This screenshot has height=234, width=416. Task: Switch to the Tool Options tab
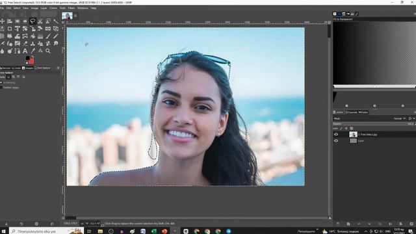(42, 68)
